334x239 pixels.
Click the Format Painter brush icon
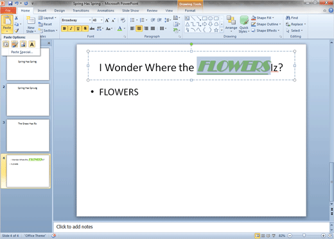tap(17, 31)
